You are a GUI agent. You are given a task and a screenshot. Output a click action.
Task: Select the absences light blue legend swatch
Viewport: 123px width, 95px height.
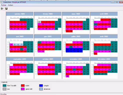(41, 89)
